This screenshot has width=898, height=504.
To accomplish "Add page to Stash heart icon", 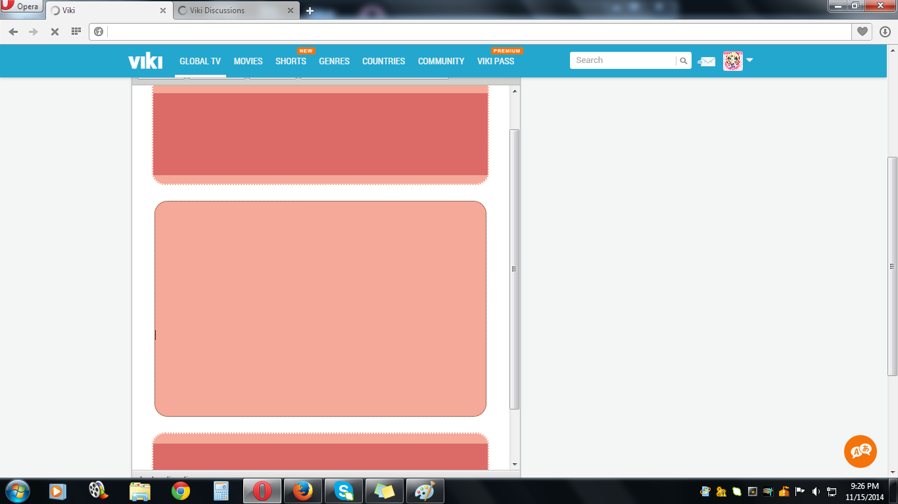I will point(862,31).
